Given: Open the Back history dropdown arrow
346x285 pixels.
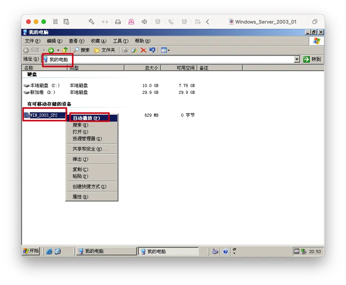Looking at the screenshot, I should click(x=44, y=51).
